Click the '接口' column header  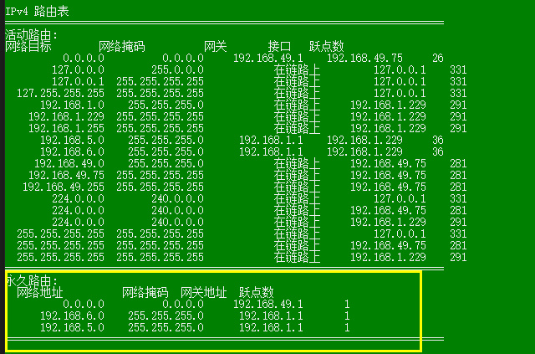(x=279, y=46)
